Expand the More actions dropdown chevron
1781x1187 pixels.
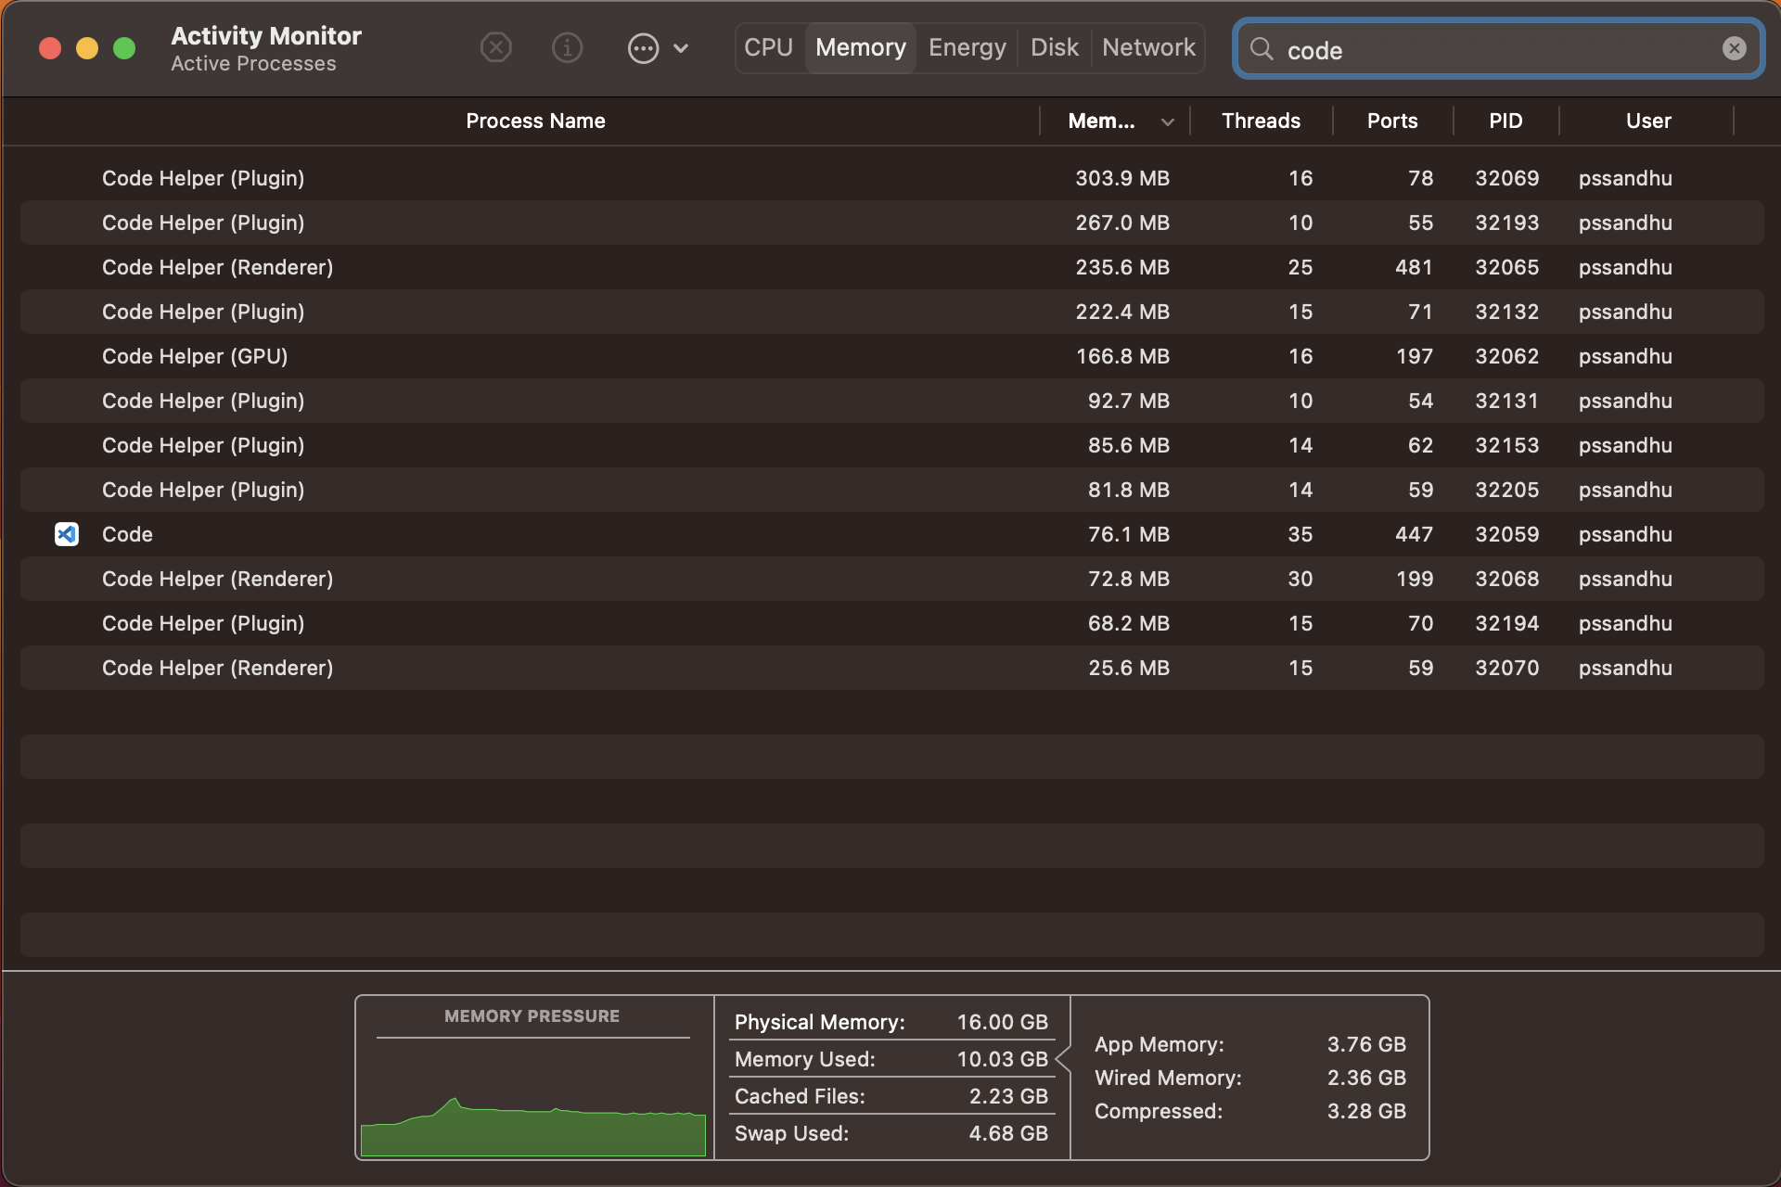(x=681, y=48)
